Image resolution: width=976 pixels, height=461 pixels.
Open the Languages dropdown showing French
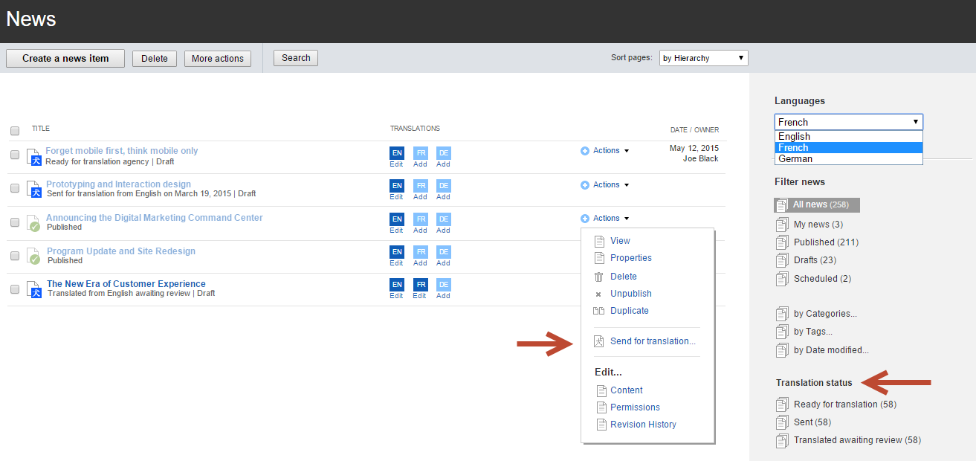pyautogui.click(x=848, y=122)
